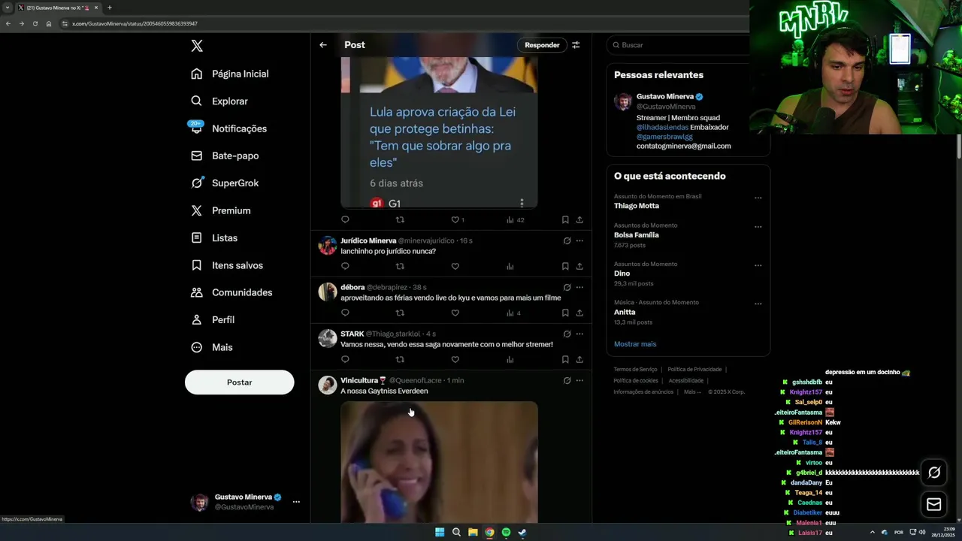This screenshot has width=962, height=541.
Task: Open Itens salvos in sidebar
Action: coord(226,265)
